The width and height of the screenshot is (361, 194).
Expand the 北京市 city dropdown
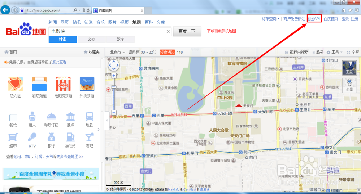click(117, 52)
